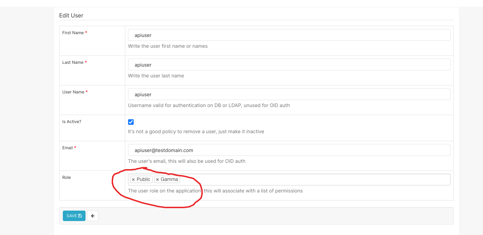The width and height of the screenshot is (483, 235).
Task: Click the Edit User heading
Action: tap(71, 15)
